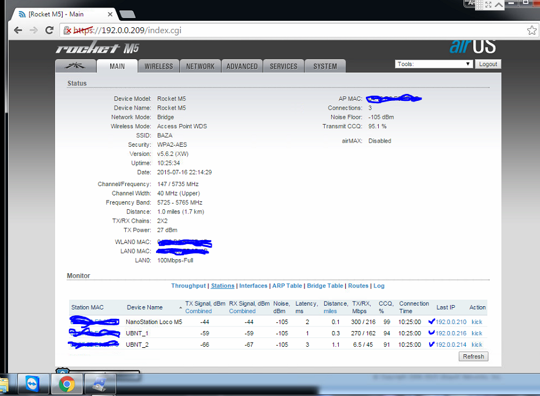Open the Log link
540x396 pixels.
pyautogui.click(x=379, y=286)
